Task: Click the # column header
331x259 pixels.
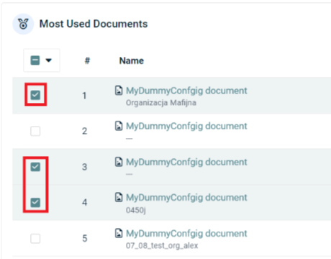Action: 87,60
